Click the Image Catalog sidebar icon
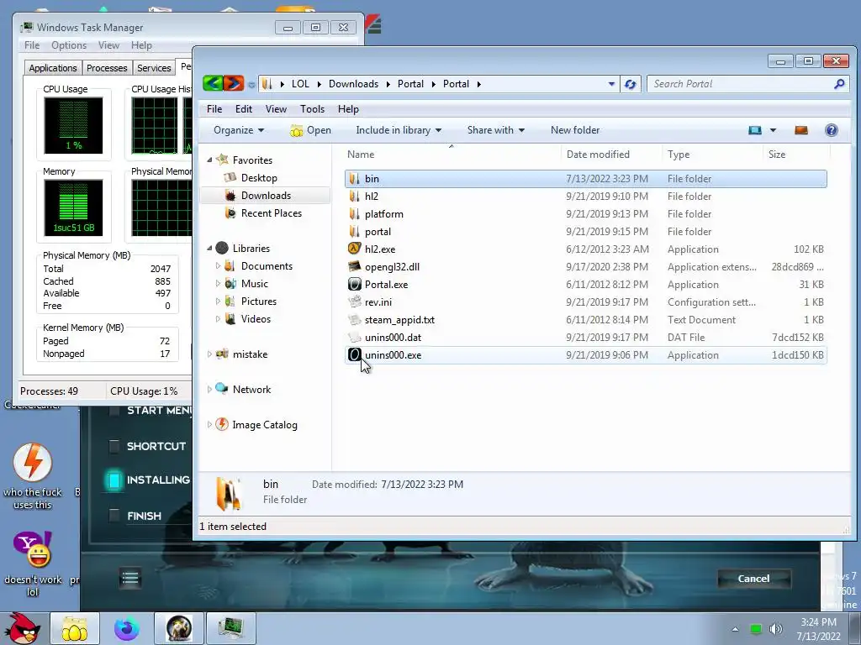The width and height of the screenshot is (861, 645). pyautogui.click(x=222, y=424)
